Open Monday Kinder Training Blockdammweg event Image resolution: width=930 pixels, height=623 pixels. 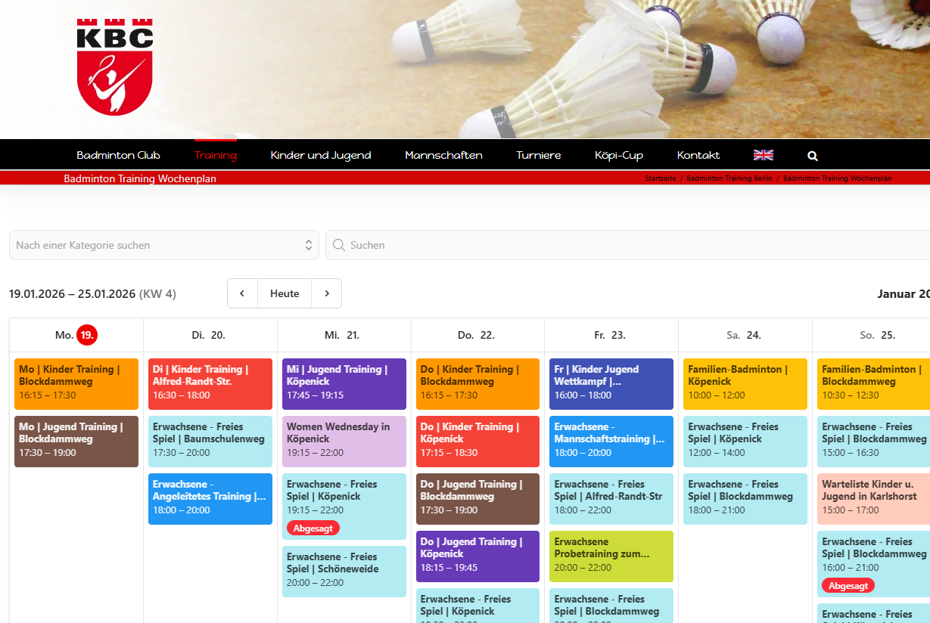tap(76, 383)
